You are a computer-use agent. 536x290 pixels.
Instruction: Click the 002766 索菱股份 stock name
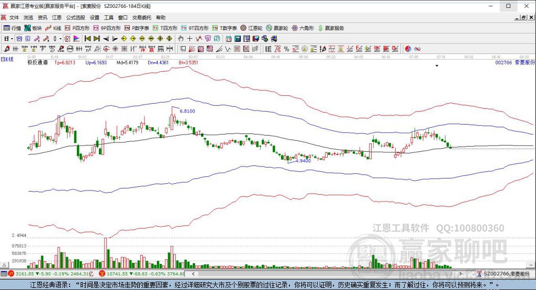[515, 63]
